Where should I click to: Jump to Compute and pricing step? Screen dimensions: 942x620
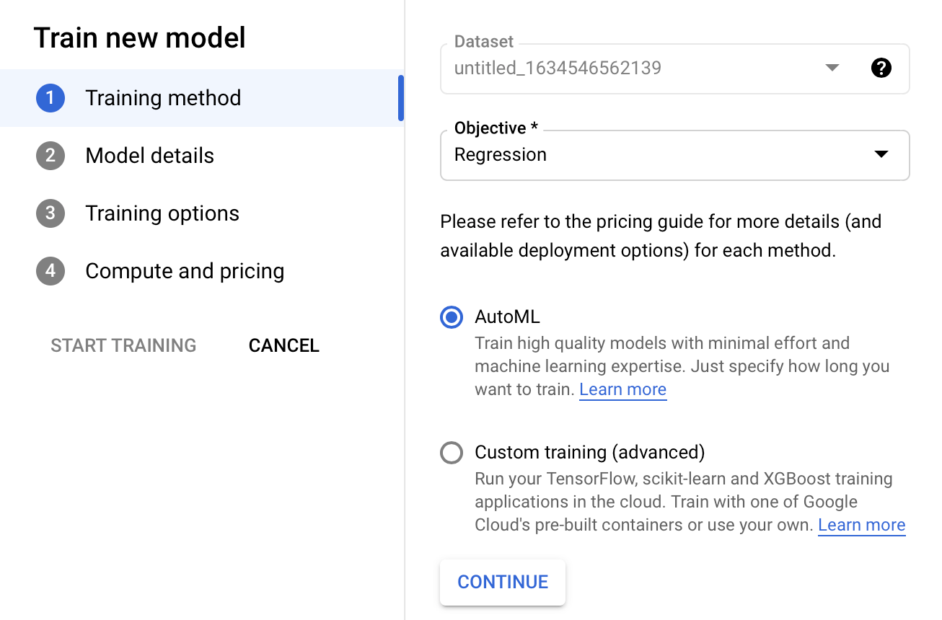[185, 271]
